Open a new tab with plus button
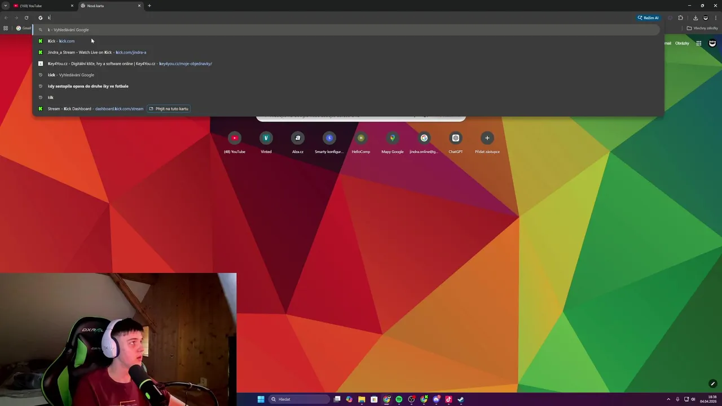The height and width of the screenshot is (406, 722). tap(149, 6)
